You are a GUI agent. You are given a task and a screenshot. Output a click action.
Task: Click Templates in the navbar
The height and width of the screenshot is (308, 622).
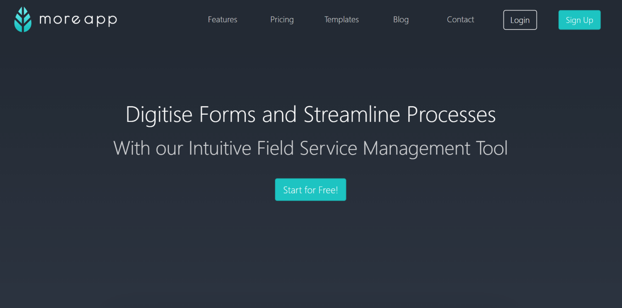coord(341,19)
